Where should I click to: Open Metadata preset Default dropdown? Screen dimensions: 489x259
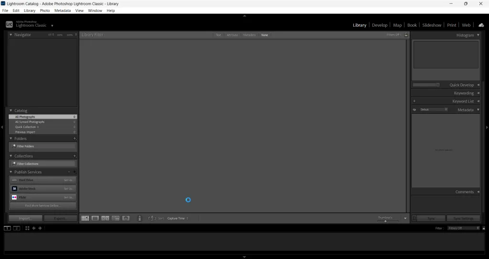[434, 110]
